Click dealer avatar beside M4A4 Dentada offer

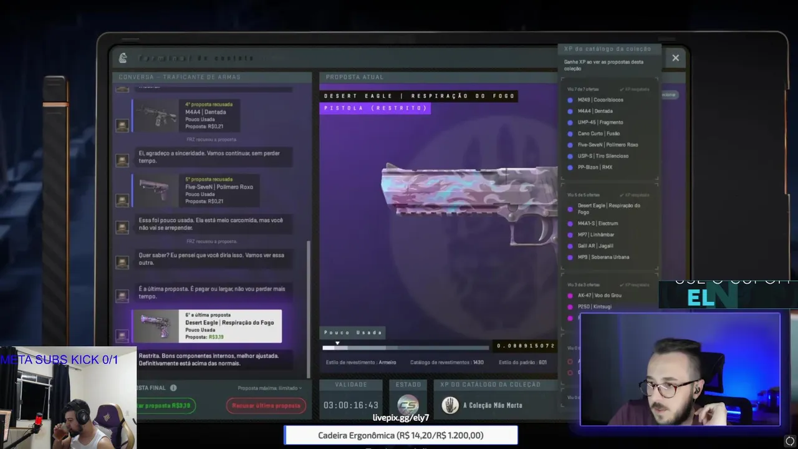click(122, 125)
